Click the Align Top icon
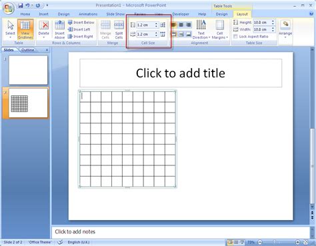 174,34
